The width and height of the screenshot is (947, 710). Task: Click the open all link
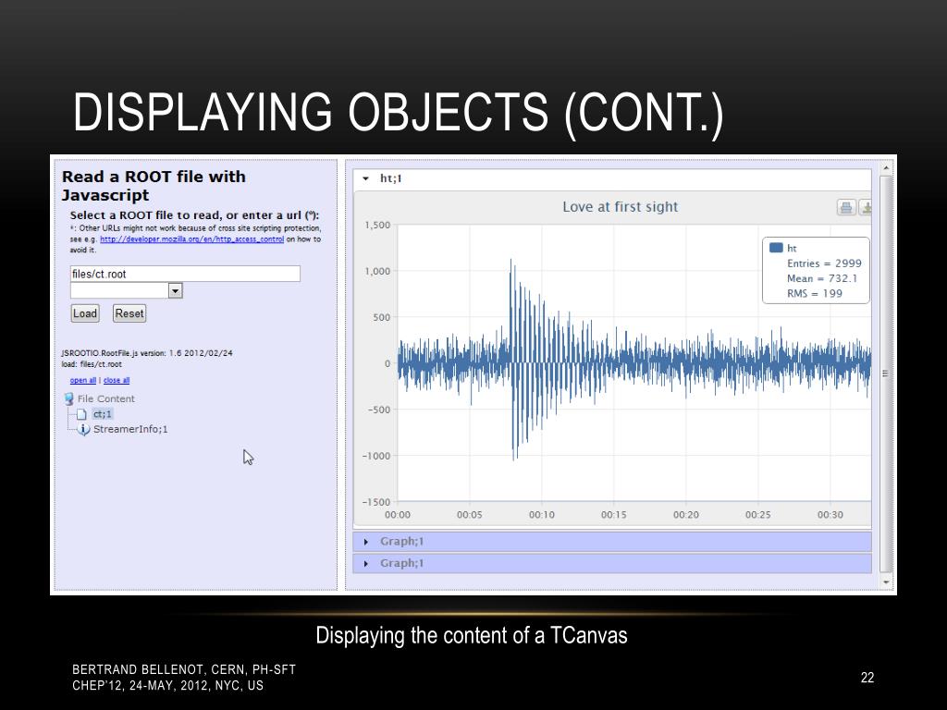(x=82, y=380)
